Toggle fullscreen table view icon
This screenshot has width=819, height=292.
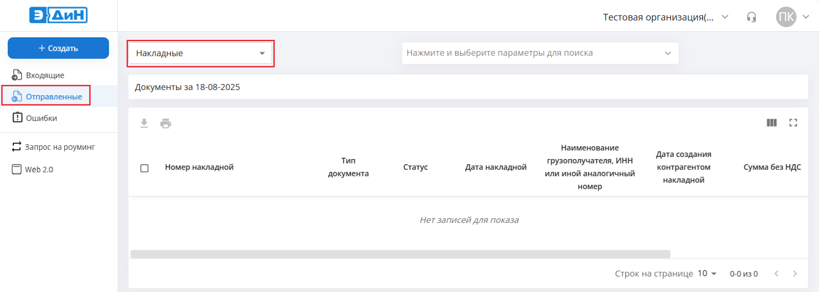click(793, 123)
